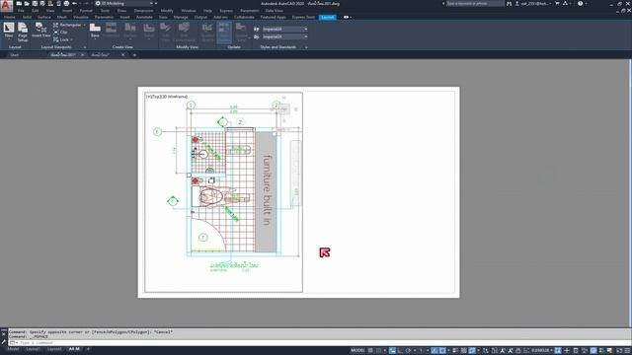Click the search binoculars icon
The height and width of the screenshot is (355, 632).
click(510, 3)
